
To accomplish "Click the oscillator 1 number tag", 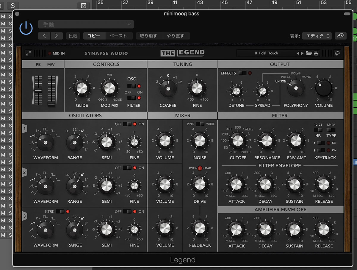I will 25,129.
